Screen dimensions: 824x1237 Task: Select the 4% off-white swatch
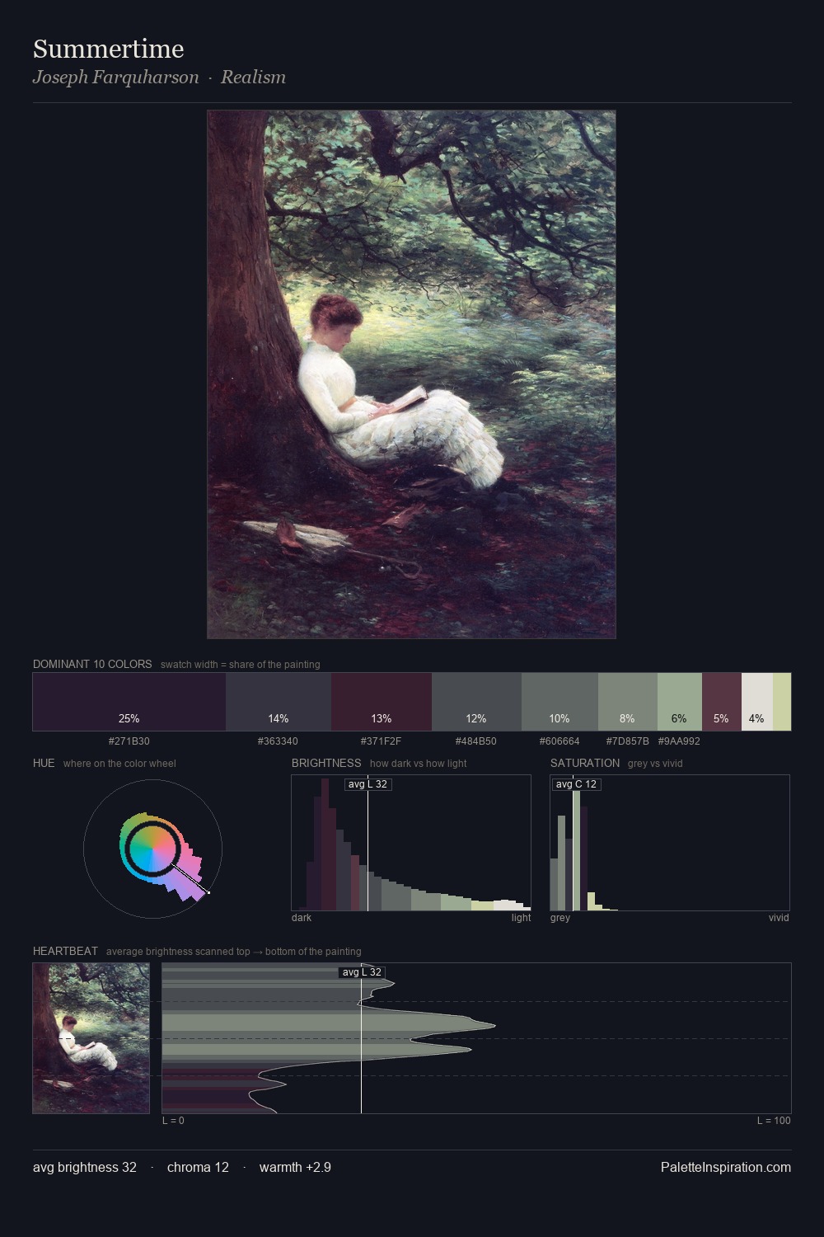click(x=757, y=702)
